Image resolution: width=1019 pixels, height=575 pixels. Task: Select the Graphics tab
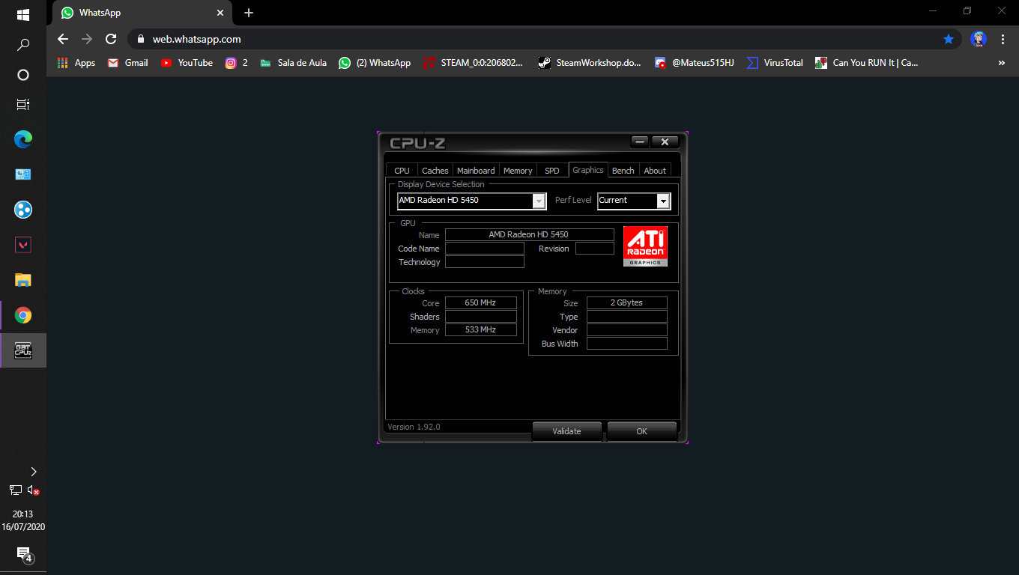588,170
